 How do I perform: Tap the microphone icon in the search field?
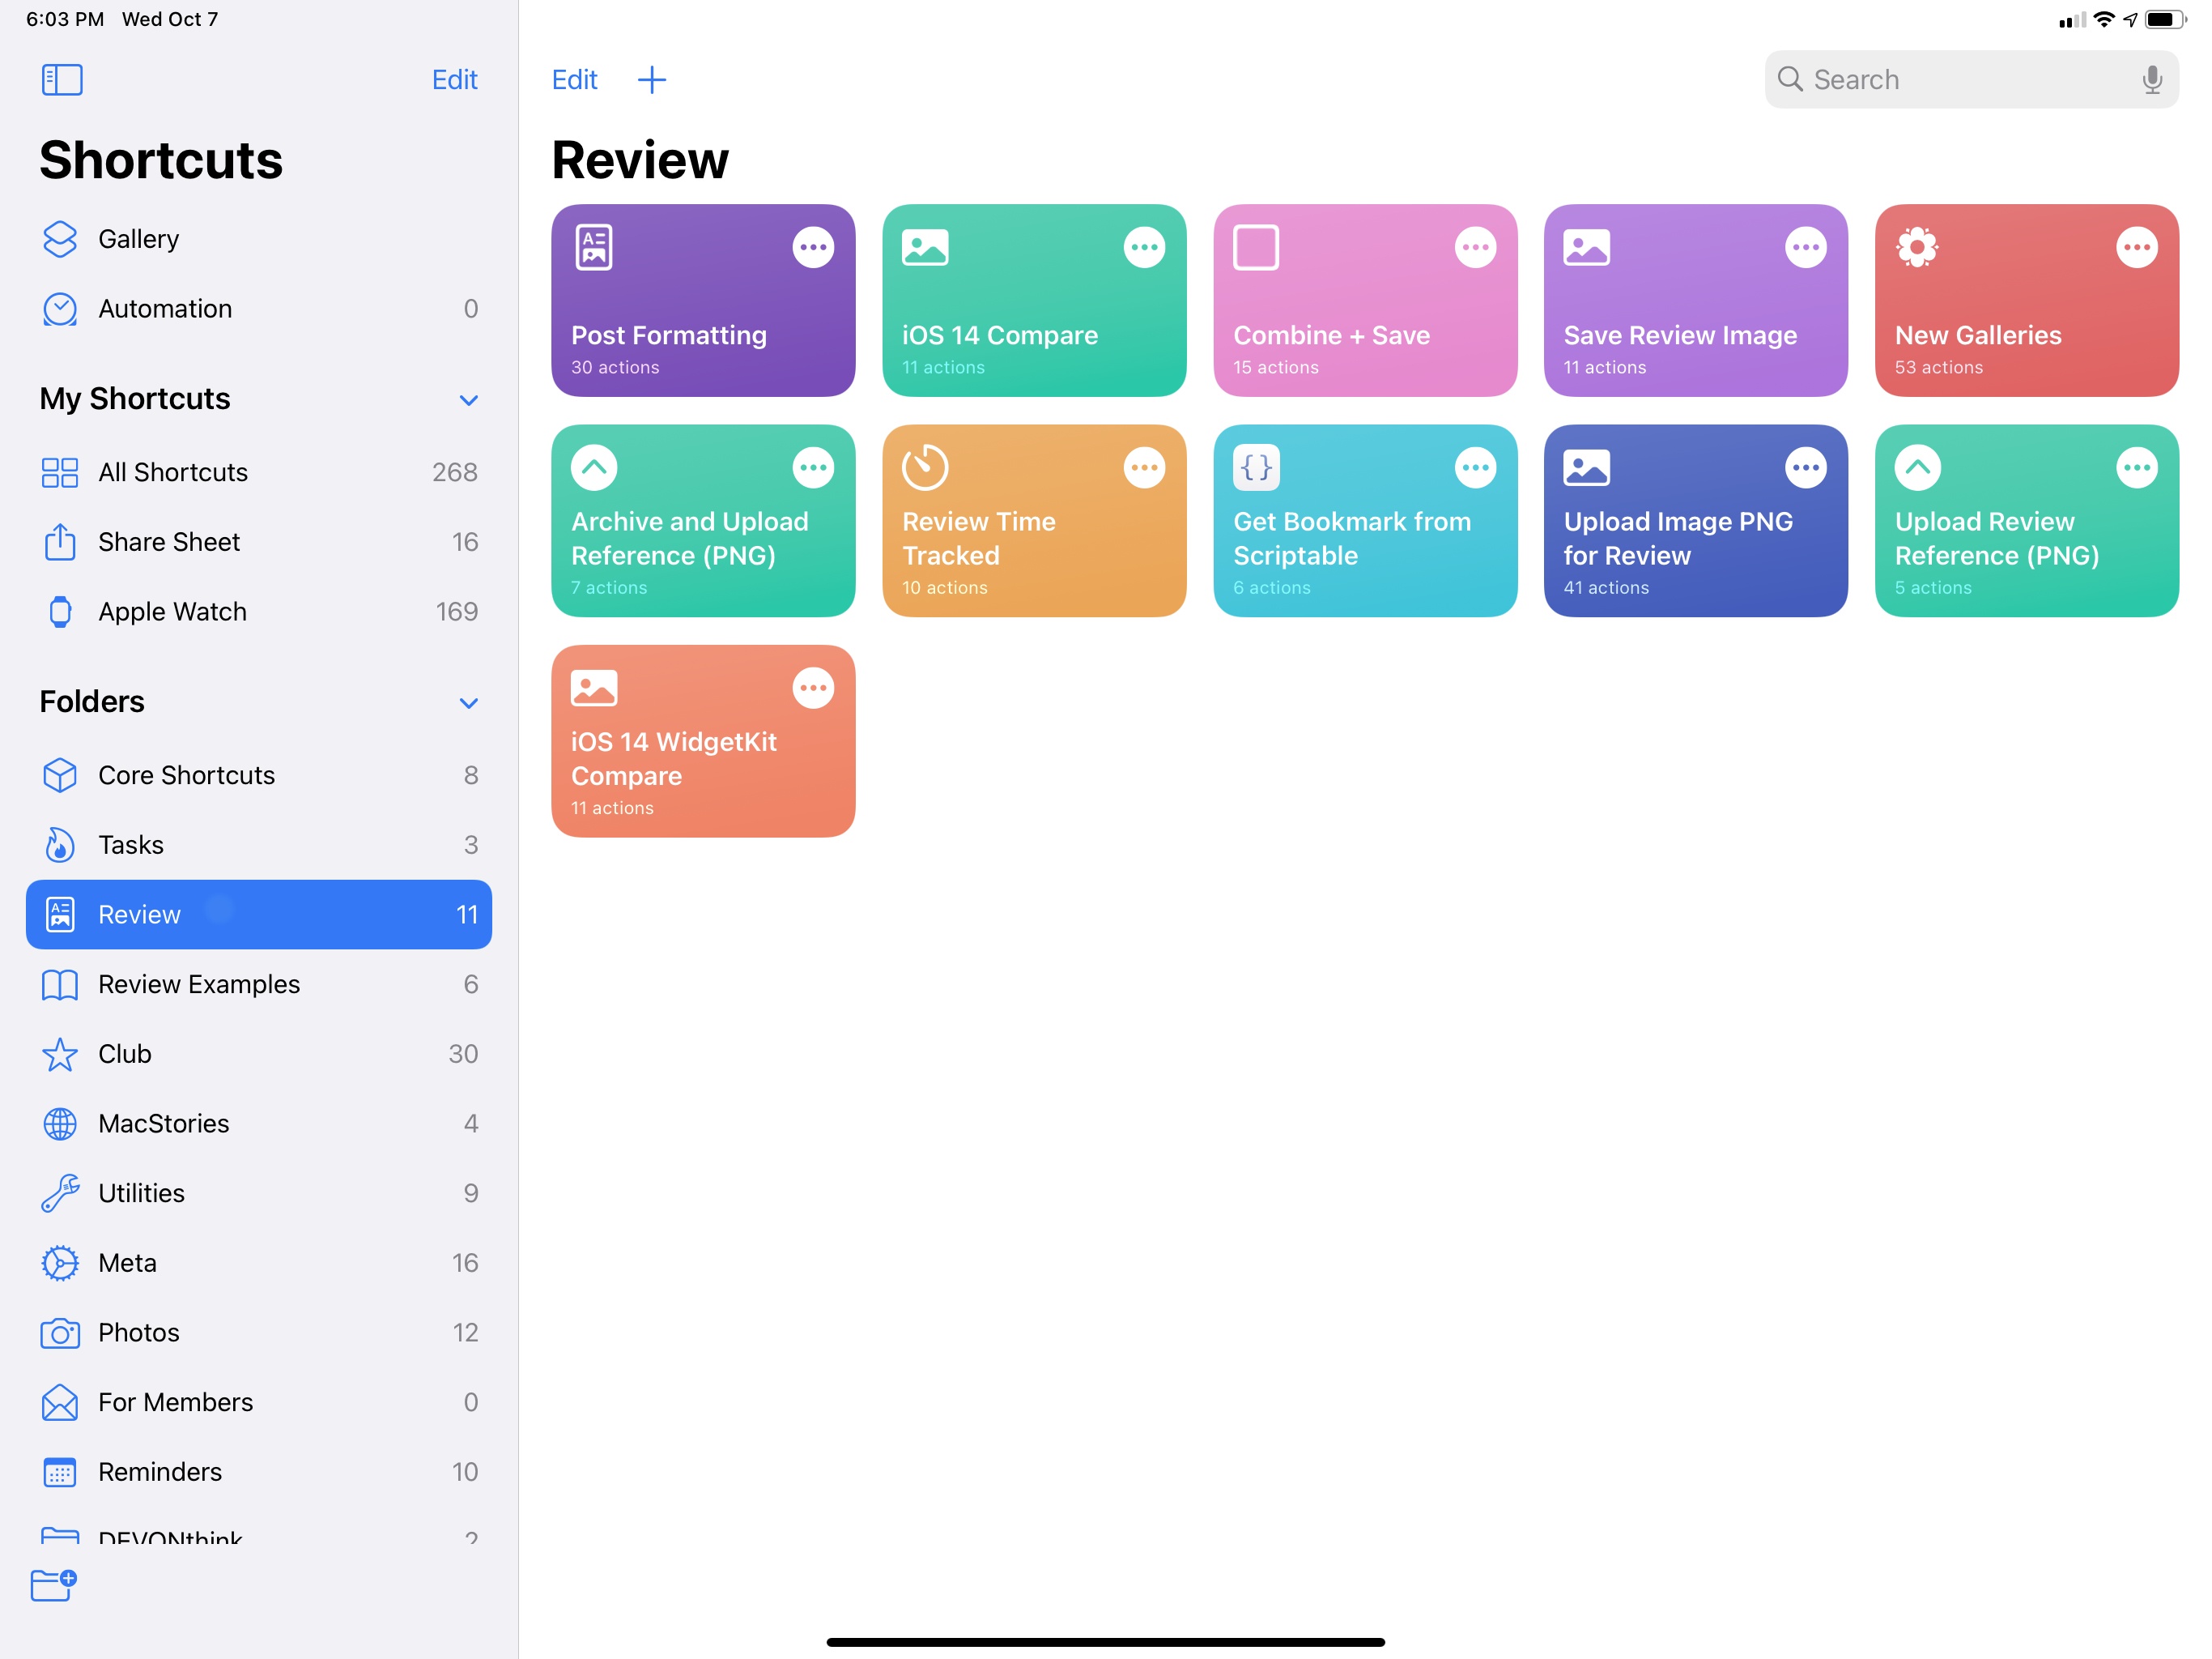pos(2151,79)
